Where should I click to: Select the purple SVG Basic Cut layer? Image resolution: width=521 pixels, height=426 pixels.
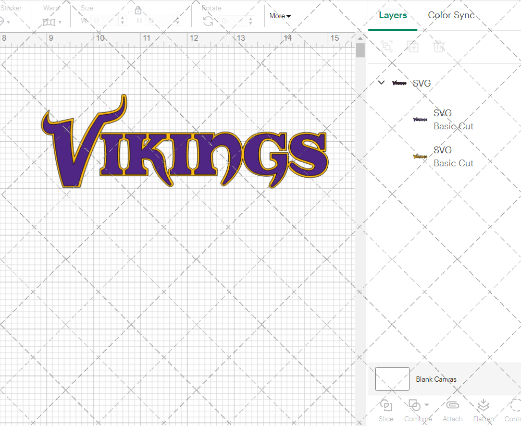click(453, 119)
